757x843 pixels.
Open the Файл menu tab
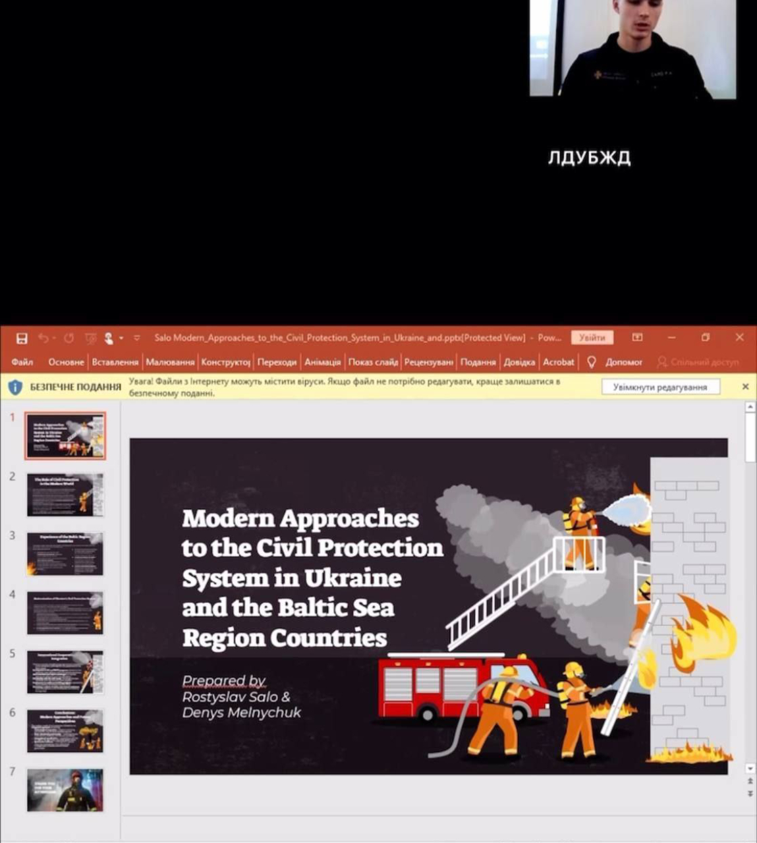coord(22,362)
